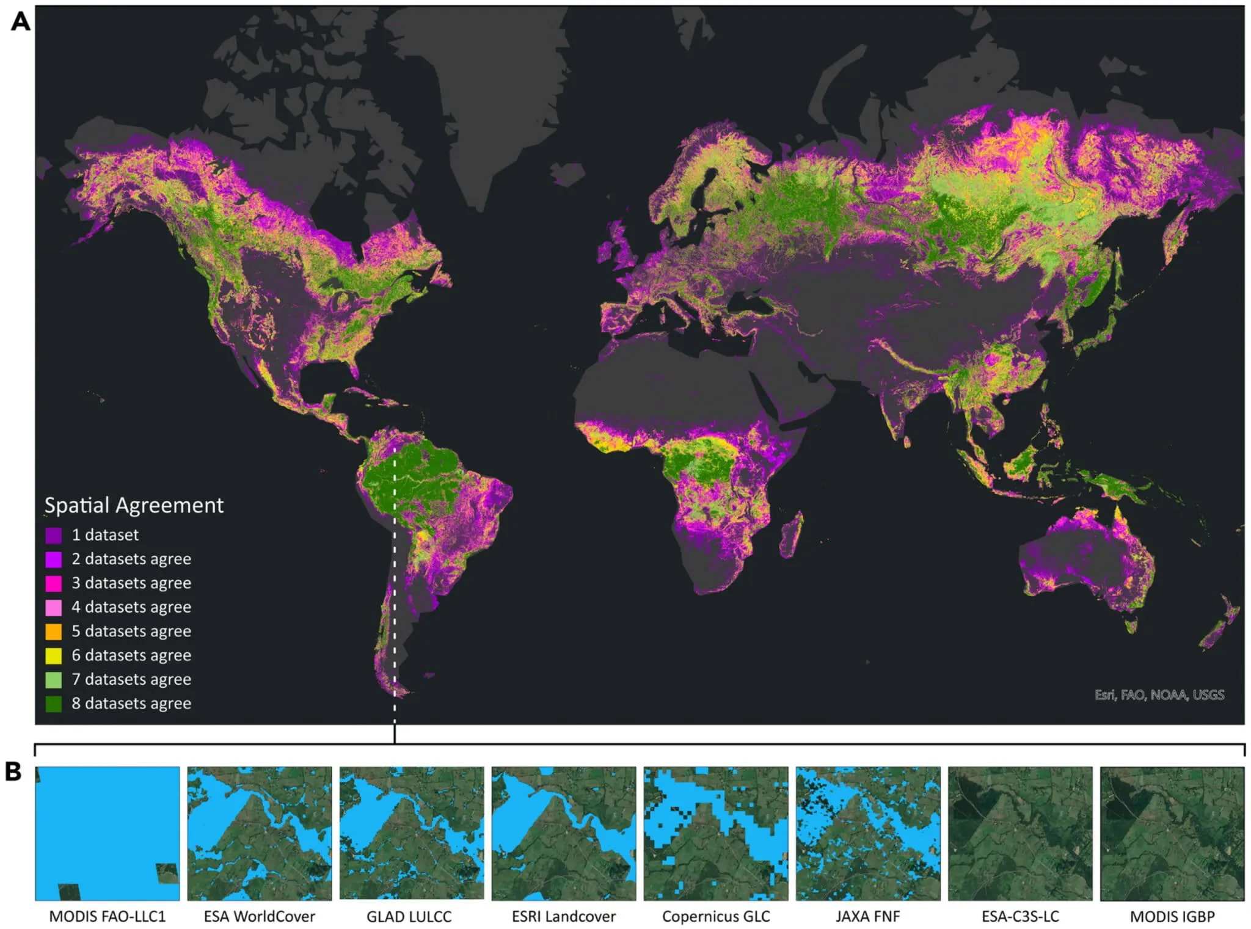Click the panel label 'A'
1251x929 pixels.
coord(20,22)
